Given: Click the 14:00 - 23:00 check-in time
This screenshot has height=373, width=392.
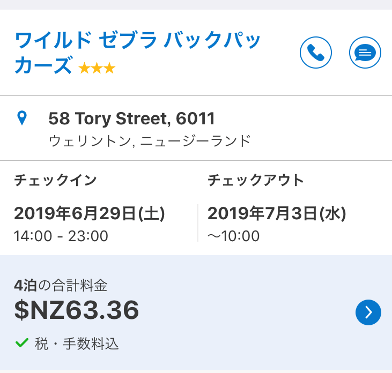Looking at the screenshot, I should pyautogui.click(x=61, y=236).
